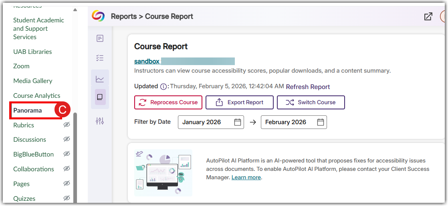Click the book course report icon
The image size is (448, 206).
pos(100,97)
